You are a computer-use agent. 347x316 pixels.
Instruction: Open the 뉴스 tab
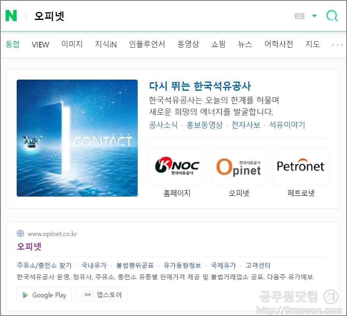tap(245, 44)
